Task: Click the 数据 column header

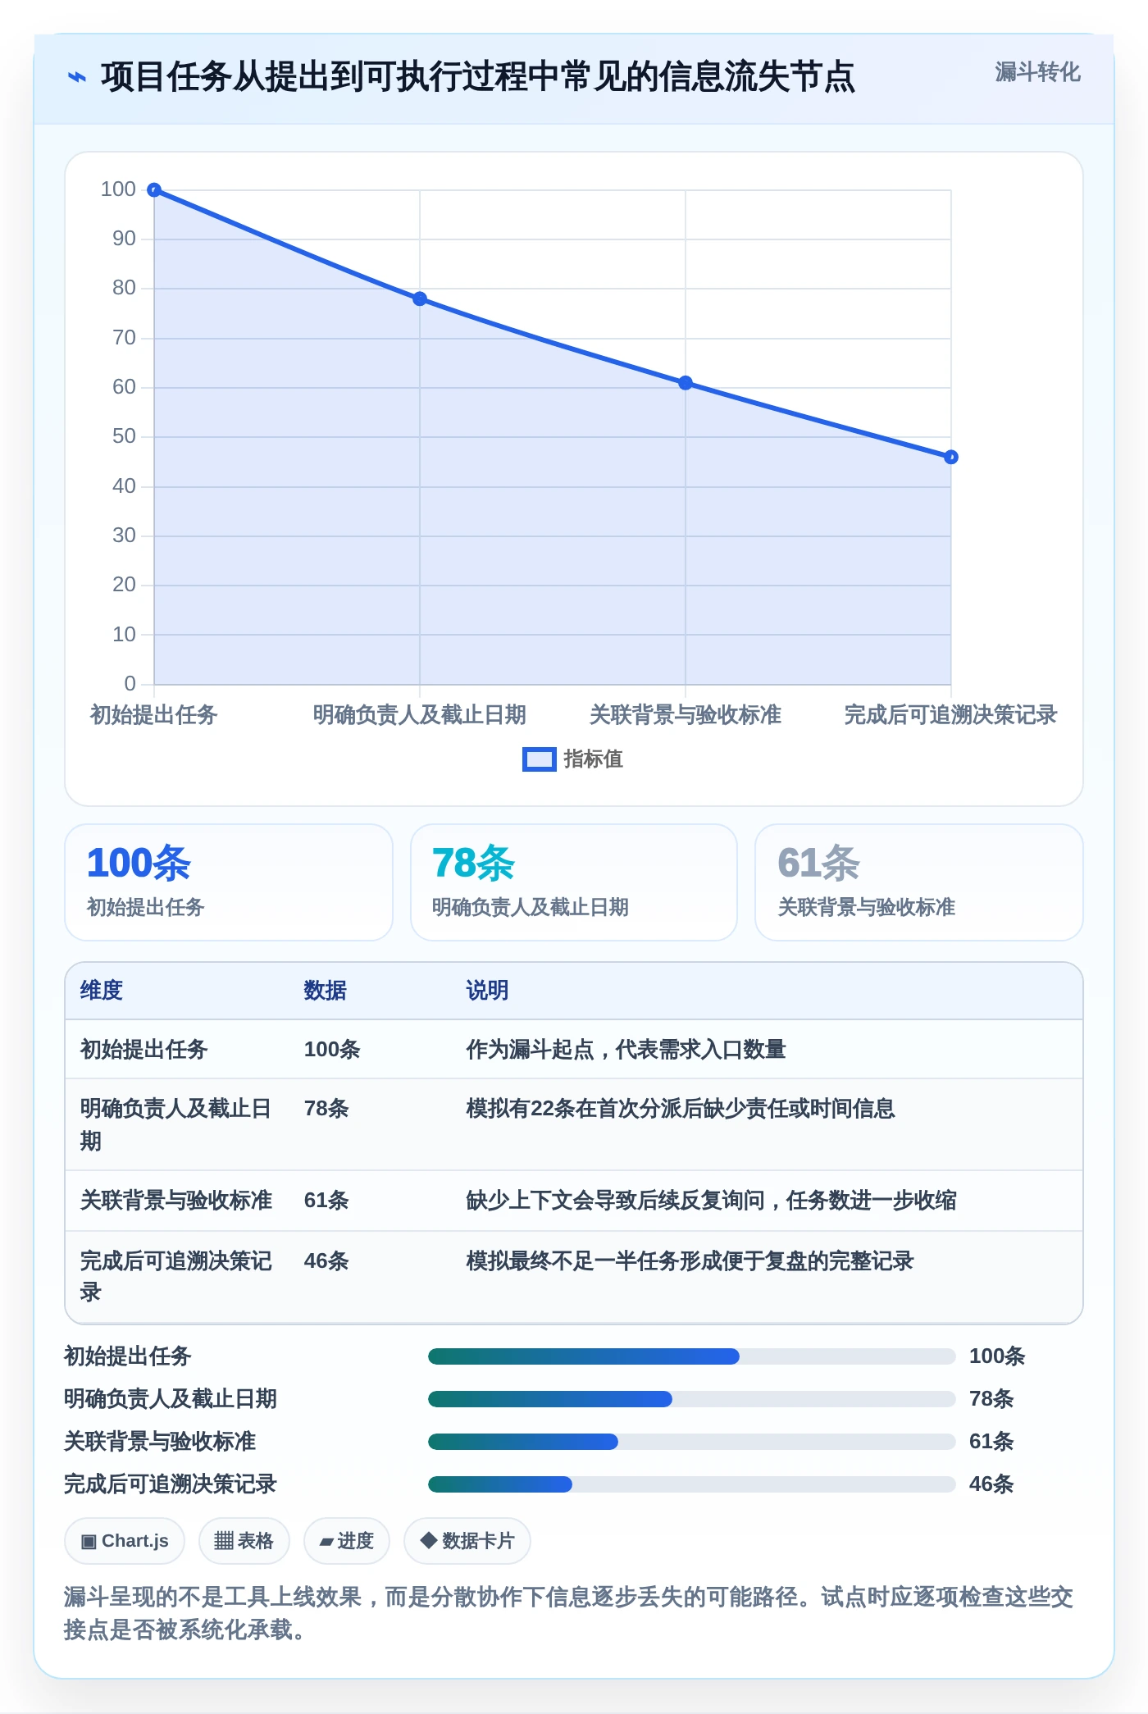Action: [x=326, y=991]
